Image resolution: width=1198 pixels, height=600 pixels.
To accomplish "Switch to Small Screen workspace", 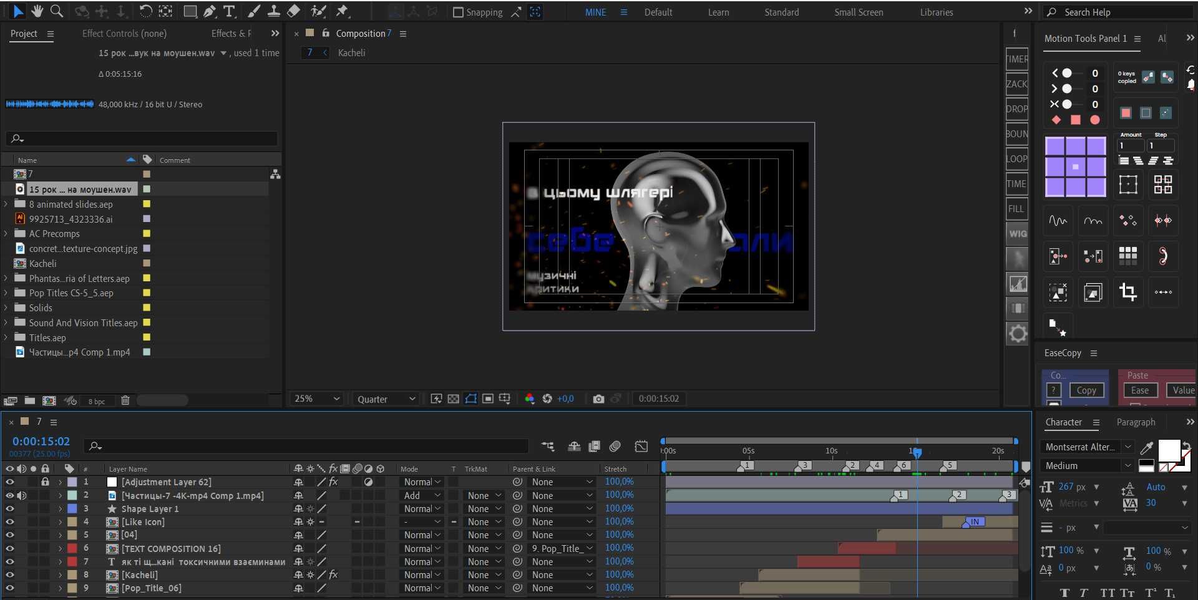I will pos(859,12).
